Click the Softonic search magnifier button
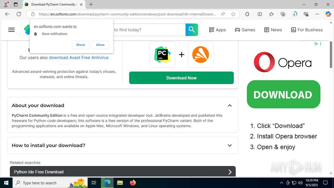Screen dimensions: 334x188 [192, 30]
